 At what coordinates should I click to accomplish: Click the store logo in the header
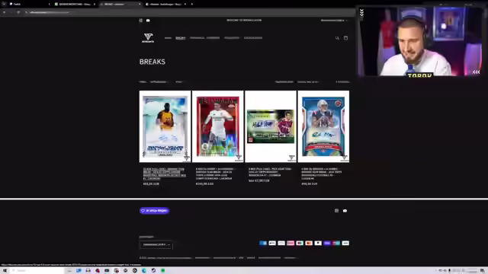[x=148, y=38]
